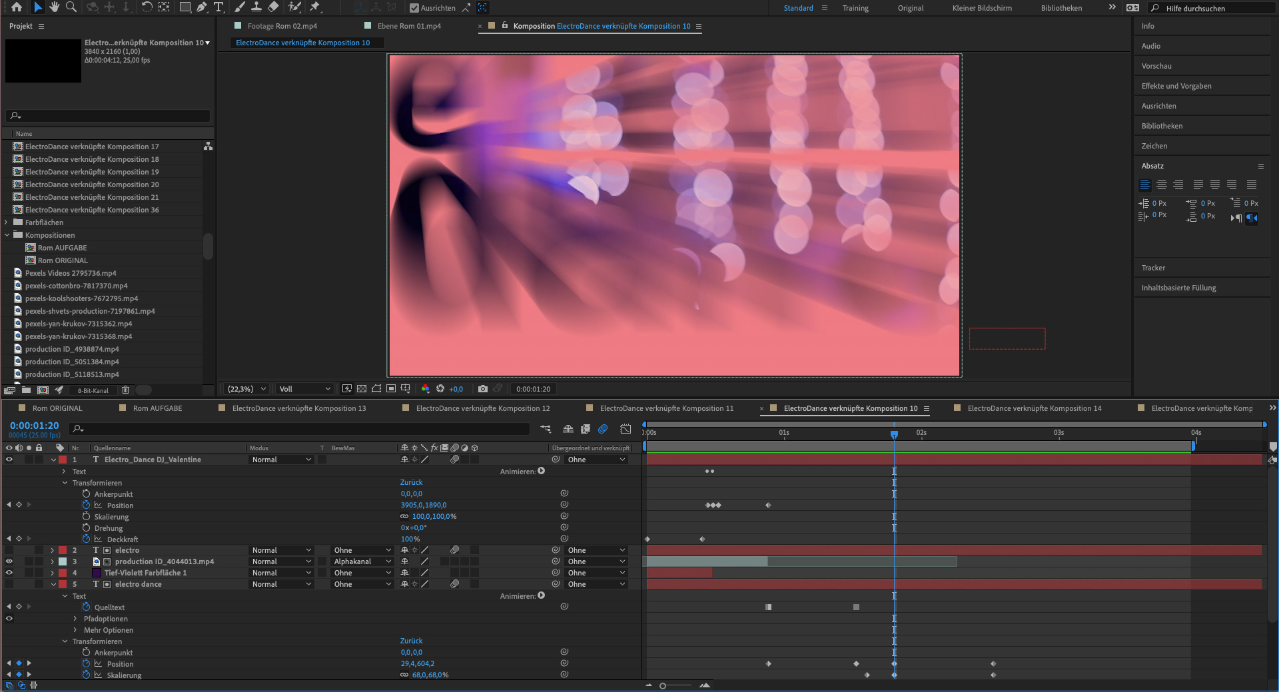
Task: Click the Home icon in the toolbar
Action: 16,7
